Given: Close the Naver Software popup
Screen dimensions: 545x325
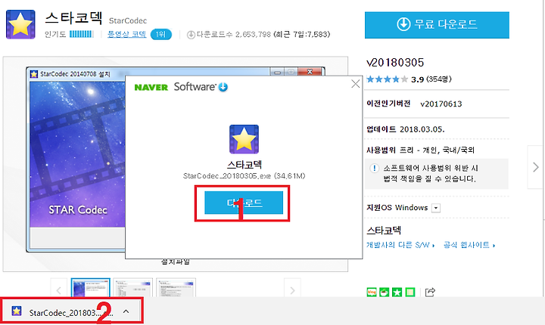Looking at the screenshot, I should click(355, 84).
